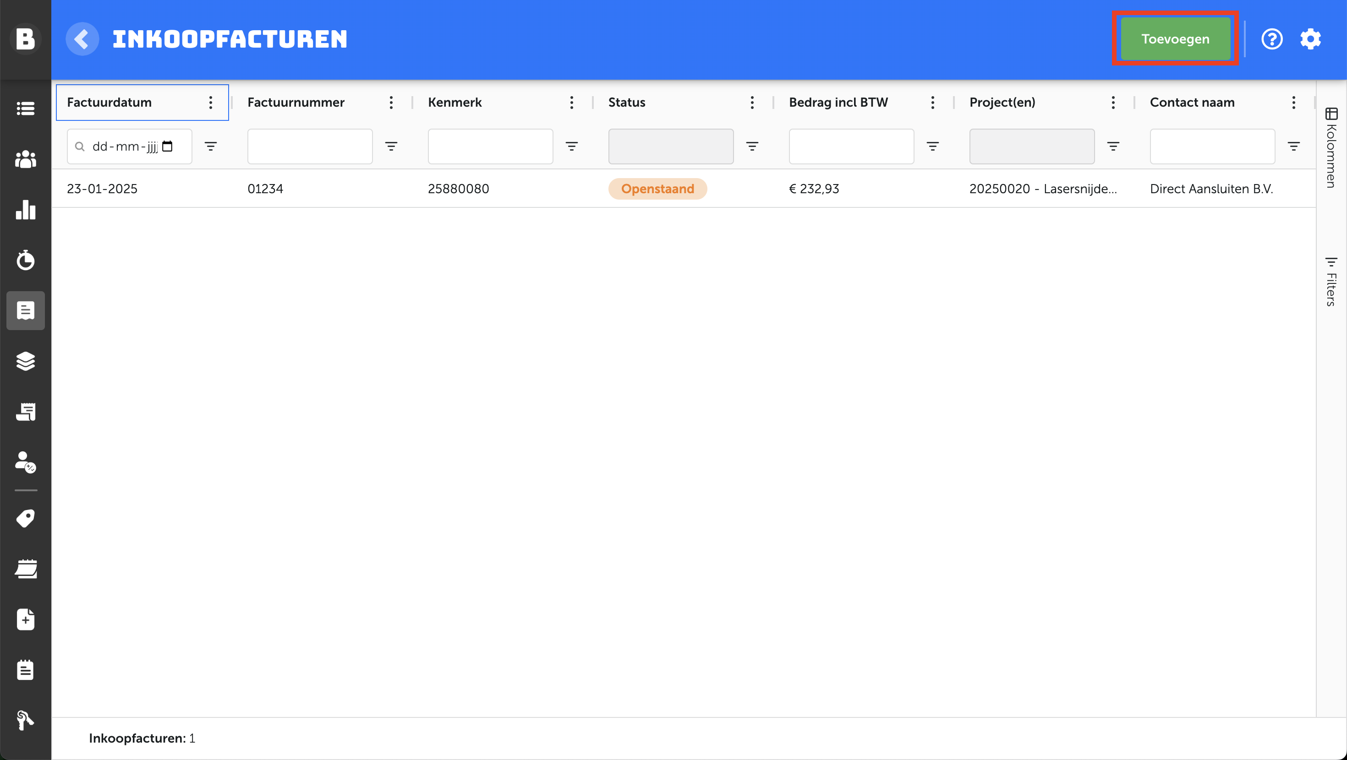Open the invoice row dated 23-01-2025
1347x760 pixels.
103,189
